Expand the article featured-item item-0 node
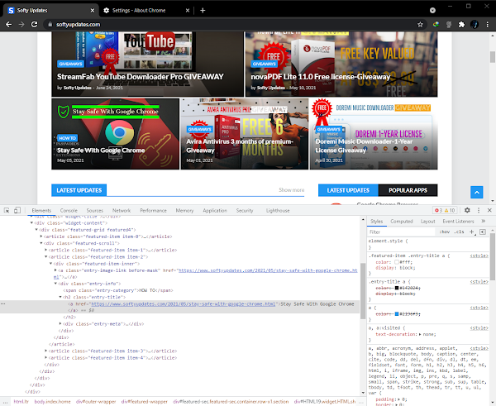This screenshot has height=406, width=496. coord(41,236)
